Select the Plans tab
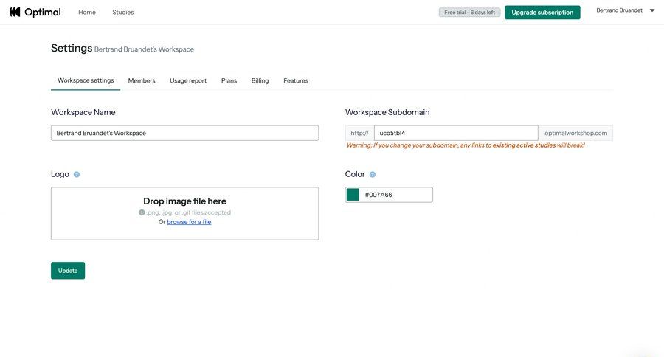This screenshot has width=664, height=357. click(229, 80)
